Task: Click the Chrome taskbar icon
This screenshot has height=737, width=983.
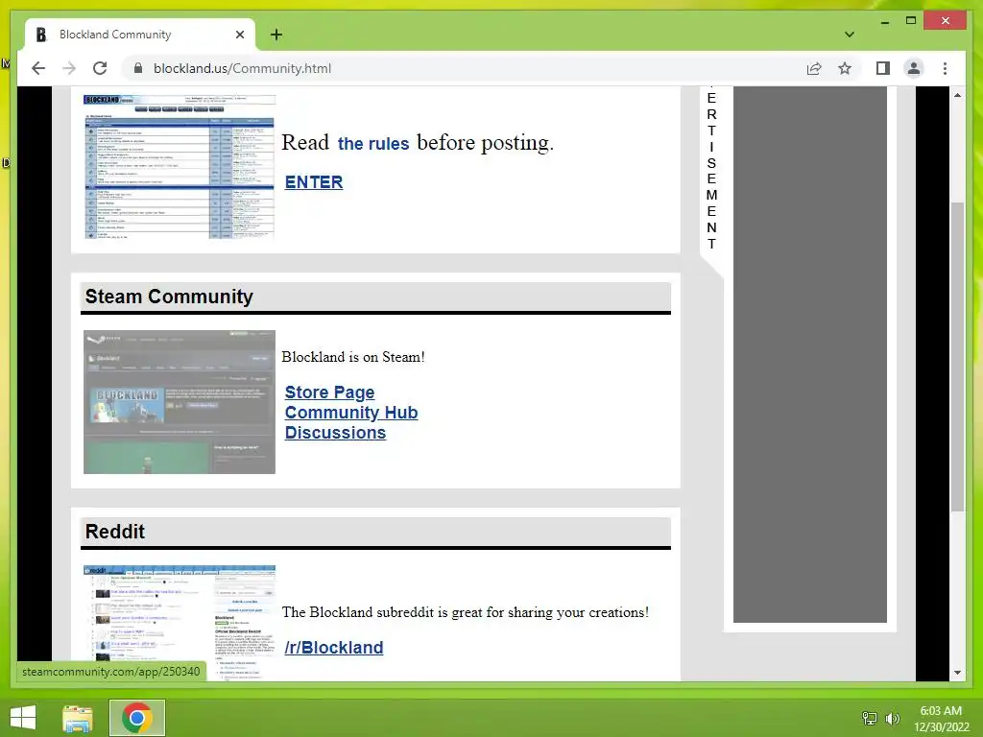Action: point(137,718)
